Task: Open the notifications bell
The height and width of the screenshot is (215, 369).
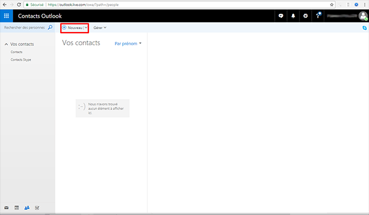Action: tap(293, 16)
